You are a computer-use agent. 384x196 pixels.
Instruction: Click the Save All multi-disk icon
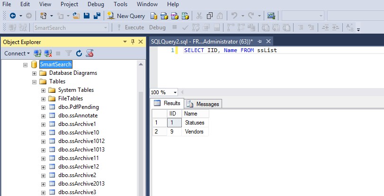click(97, 16)
